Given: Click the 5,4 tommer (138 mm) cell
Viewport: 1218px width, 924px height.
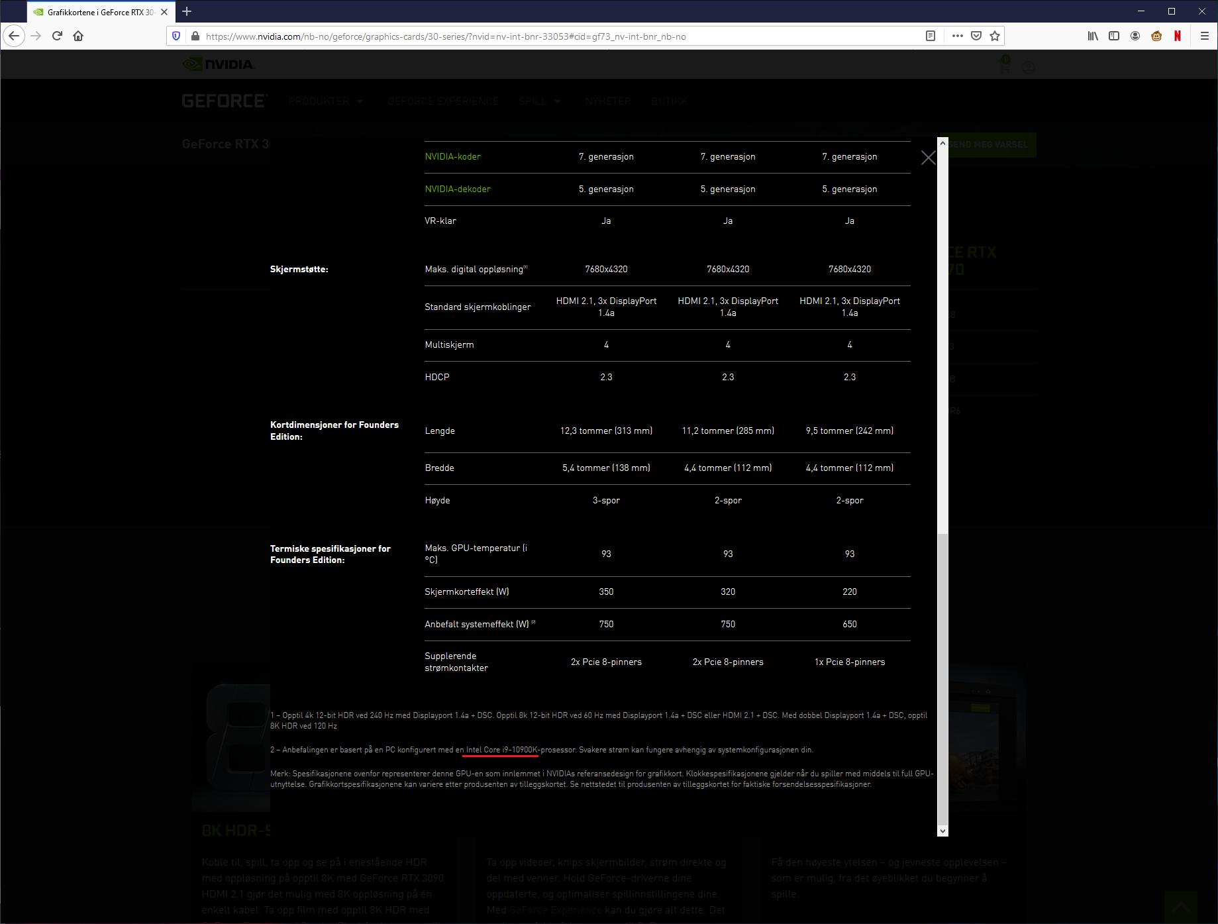Looking at the screenshot, I should [x=606, y=468].
